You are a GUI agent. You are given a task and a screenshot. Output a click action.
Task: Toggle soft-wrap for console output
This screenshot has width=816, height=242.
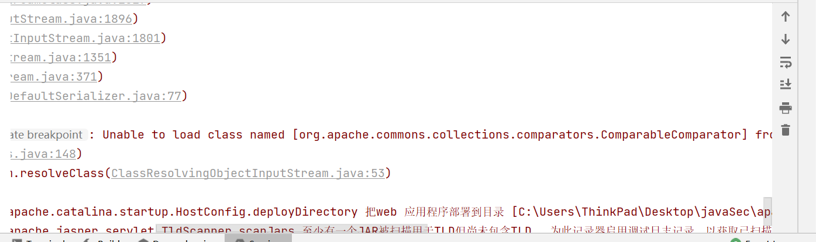tap(786, 62)
